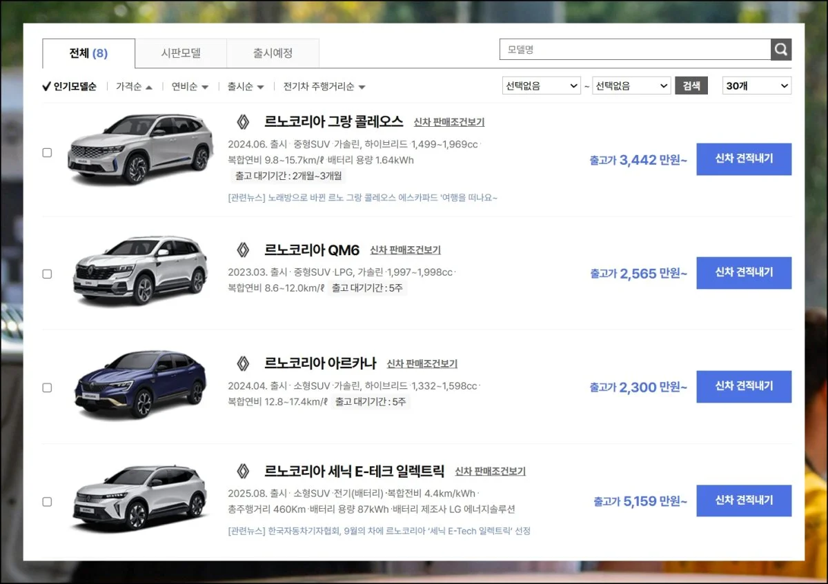Sort by 전기차 주행거리순 dropdown
This screenshot has height=584, width=828.
tap(324, 87)
